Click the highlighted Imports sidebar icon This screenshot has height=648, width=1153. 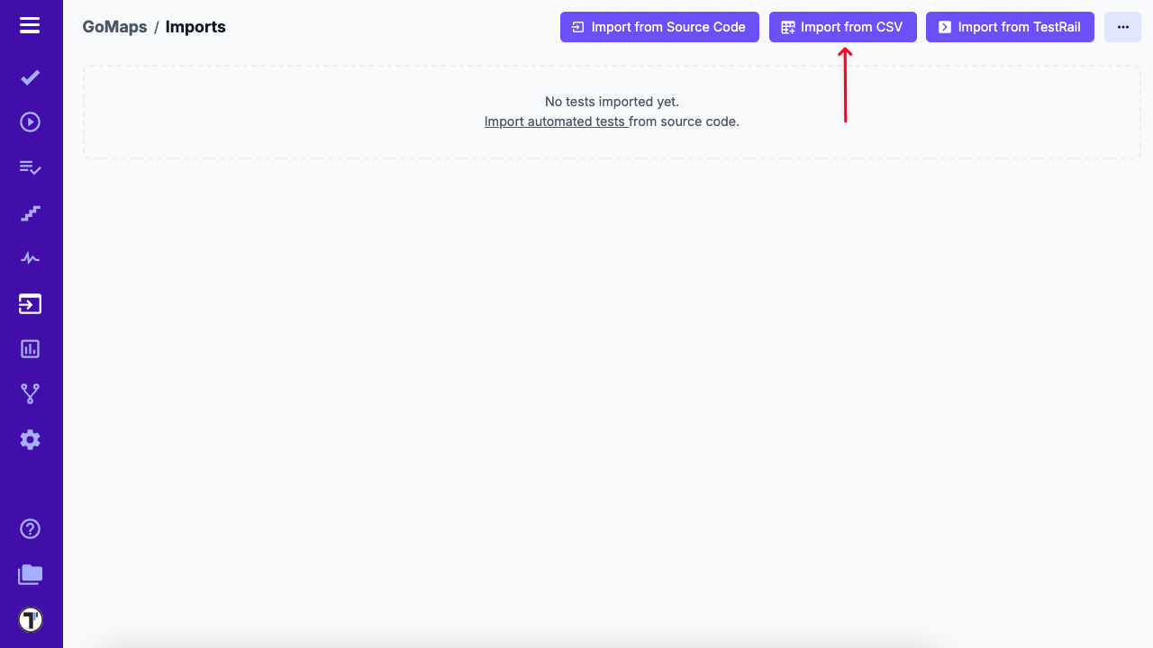click(30, 303)
